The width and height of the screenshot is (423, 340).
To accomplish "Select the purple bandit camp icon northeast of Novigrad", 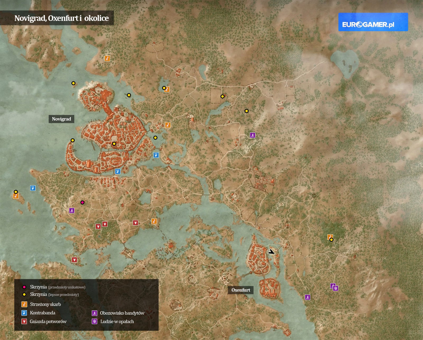I will coord(252,135).
